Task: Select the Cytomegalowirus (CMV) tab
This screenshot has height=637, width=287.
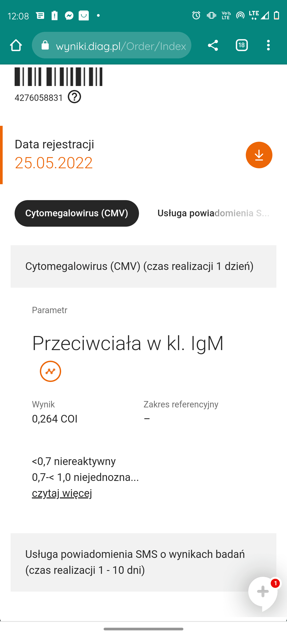Action: click(77, 213)
